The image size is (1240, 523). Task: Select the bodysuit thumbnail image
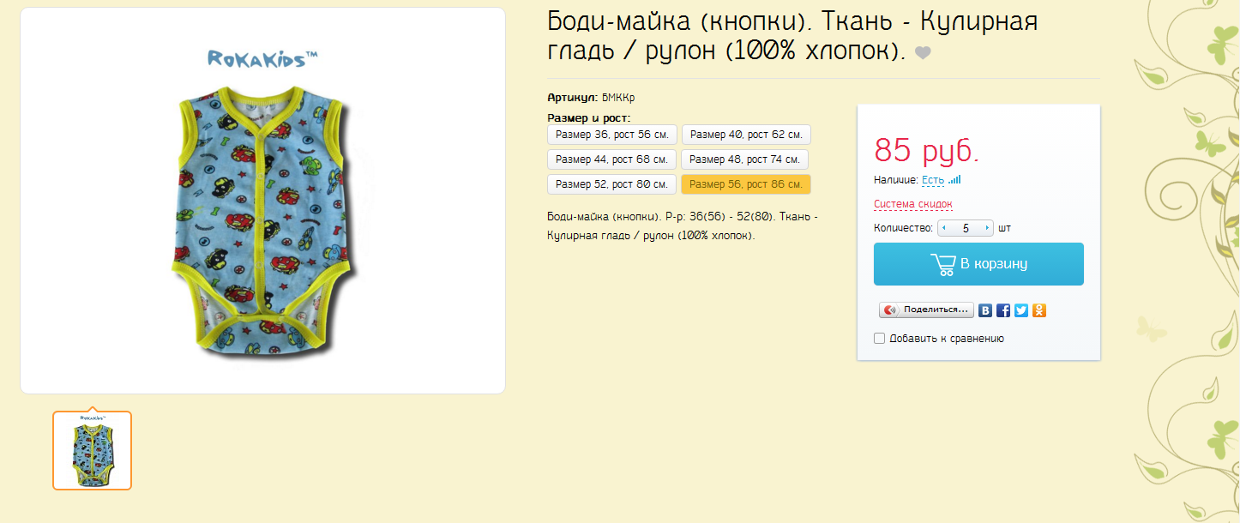click(x=92, y=451)
